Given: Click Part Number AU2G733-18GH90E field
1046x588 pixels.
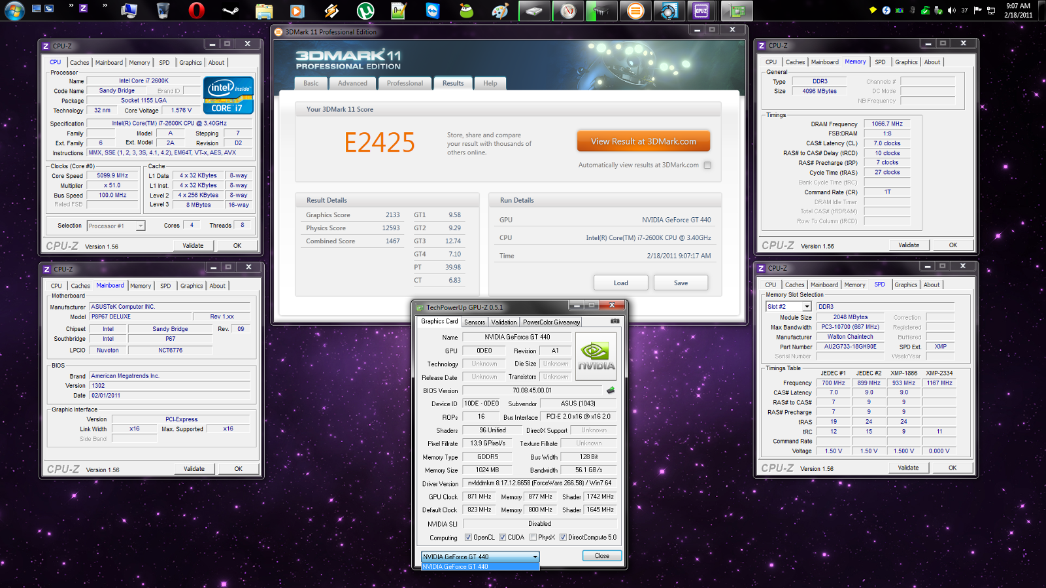Looking at the screenshot, I should (x=851, y=347).
